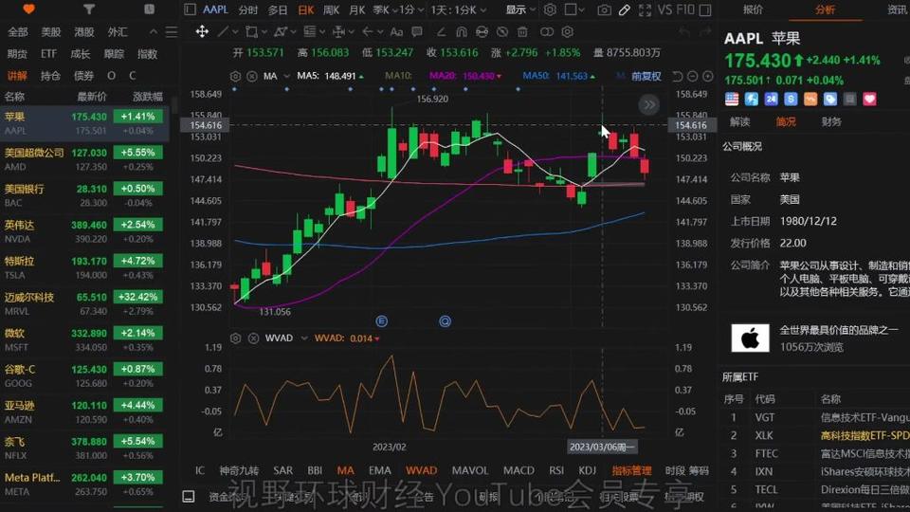Switch to 分时 intraday tab

(247, 9)
